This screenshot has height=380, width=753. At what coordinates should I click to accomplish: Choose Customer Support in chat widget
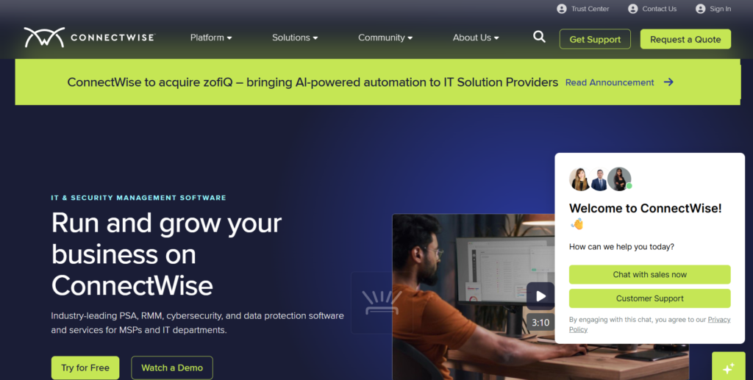coord(650,298)
